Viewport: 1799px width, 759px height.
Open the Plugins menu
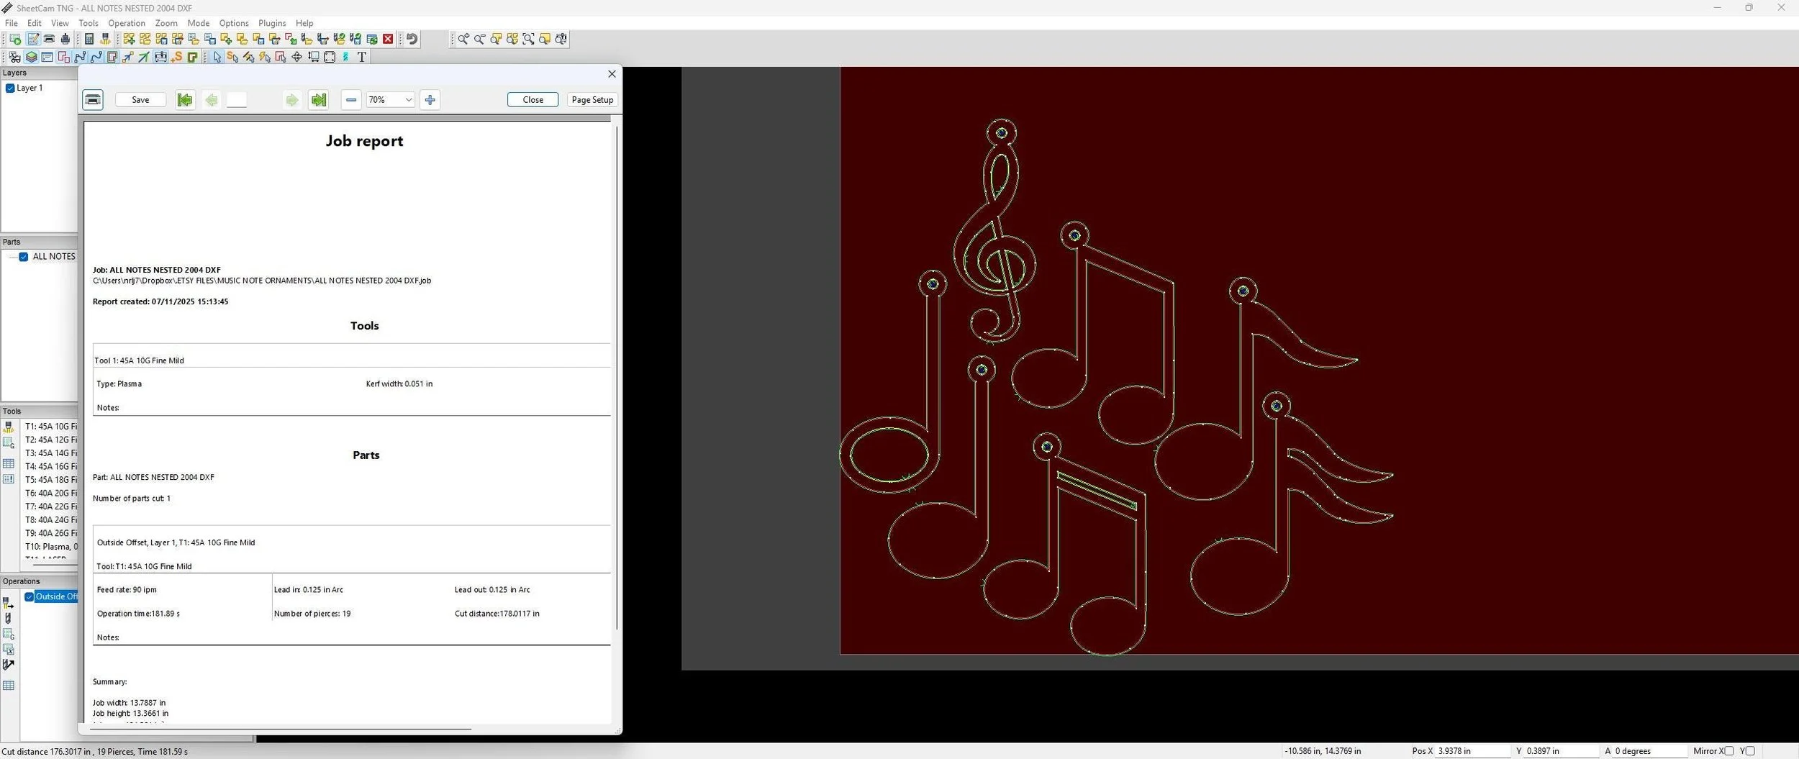coord(272,23)
